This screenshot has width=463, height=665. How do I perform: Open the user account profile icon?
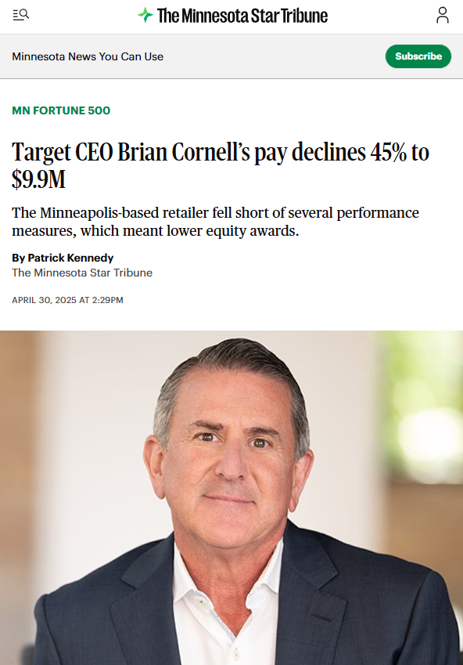click(x=442, y=15)
